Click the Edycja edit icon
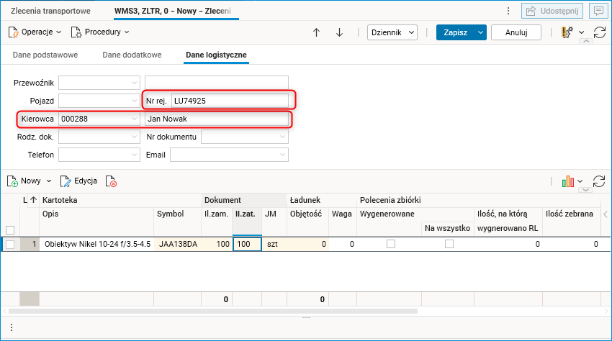The height and width of the screenshot is (341, 612). [66, 181]
